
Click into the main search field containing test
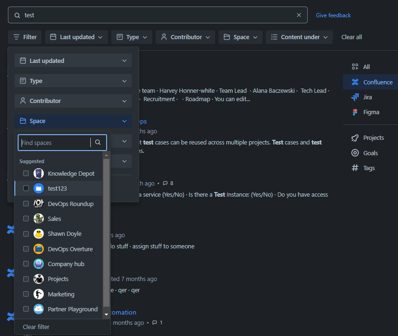[x=158, y=15]
